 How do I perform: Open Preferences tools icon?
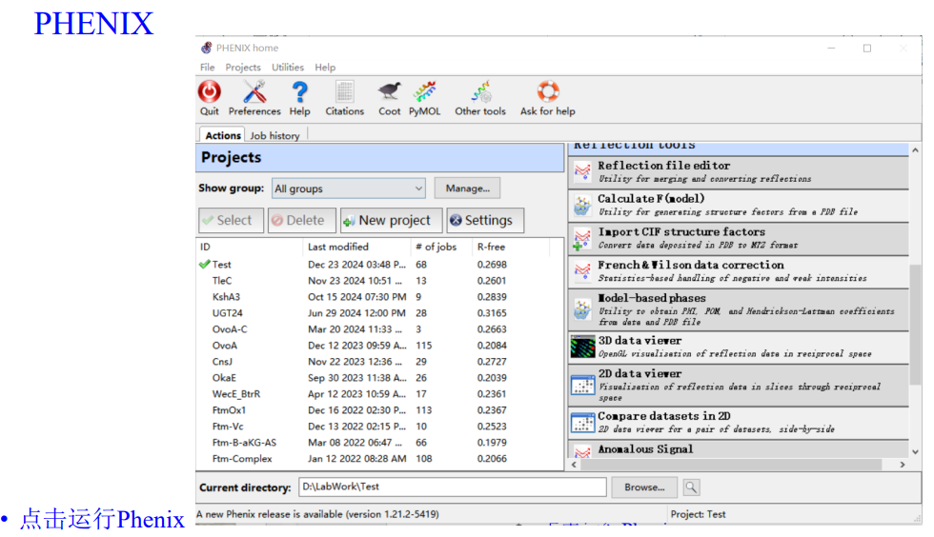[254, 92]
